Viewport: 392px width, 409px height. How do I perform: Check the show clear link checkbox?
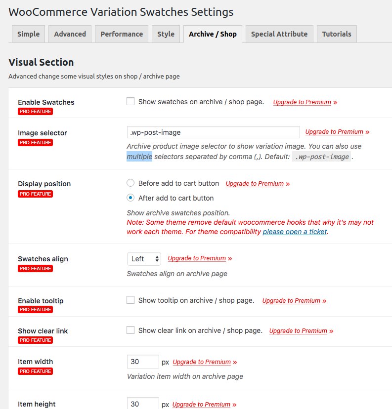131,330
